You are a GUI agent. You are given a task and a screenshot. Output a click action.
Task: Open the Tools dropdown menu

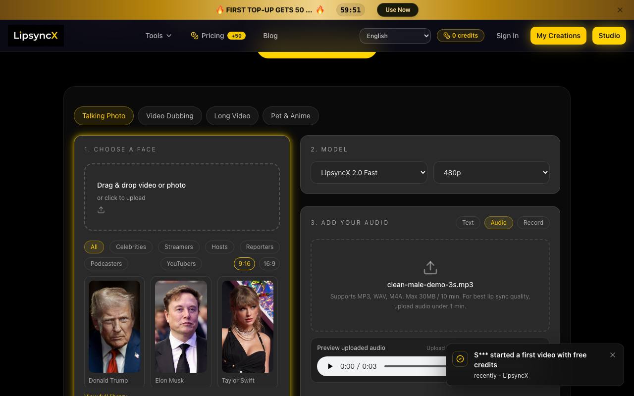pos(158,36)
